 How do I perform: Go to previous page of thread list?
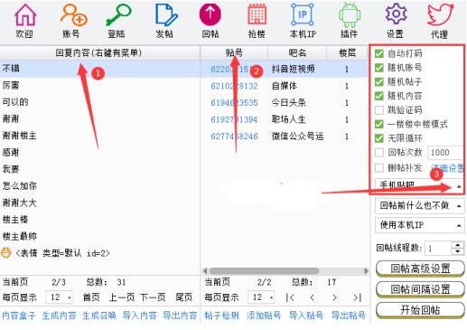pos(312,297)
